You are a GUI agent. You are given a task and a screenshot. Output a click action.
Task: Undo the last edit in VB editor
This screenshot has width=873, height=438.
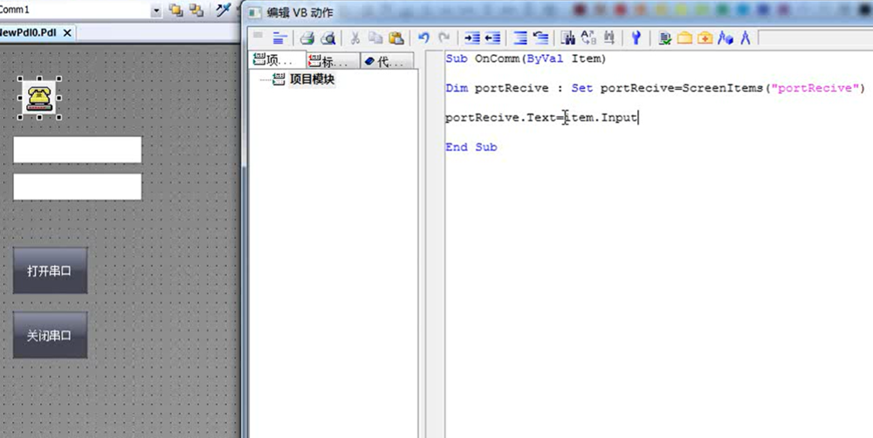pos(423,38)
